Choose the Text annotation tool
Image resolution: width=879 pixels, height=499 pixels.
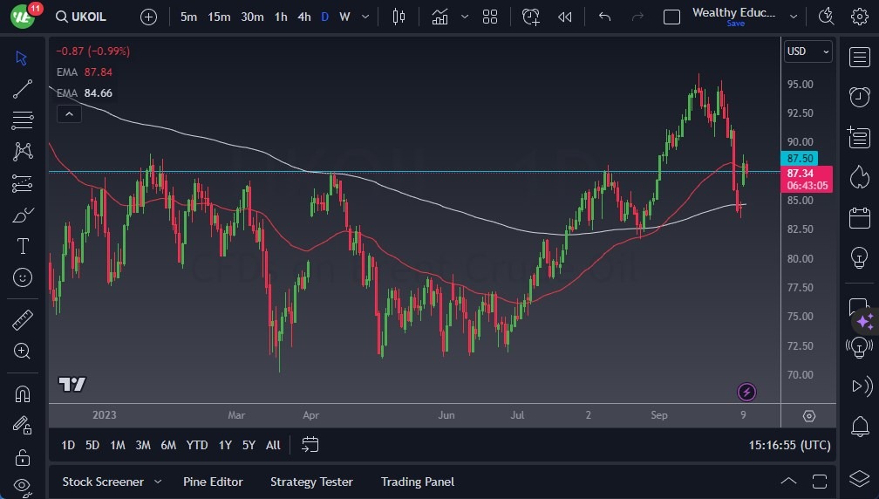23,246
